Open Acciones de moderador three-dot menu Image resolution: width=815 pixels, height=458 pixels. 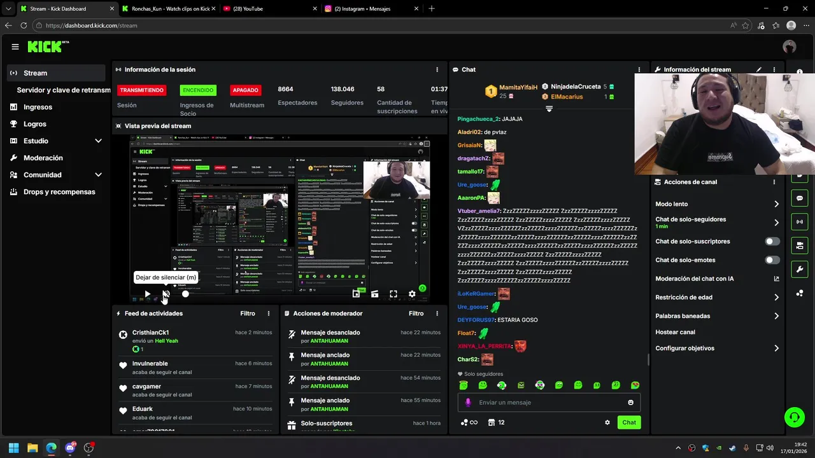[x=437, y=314]
